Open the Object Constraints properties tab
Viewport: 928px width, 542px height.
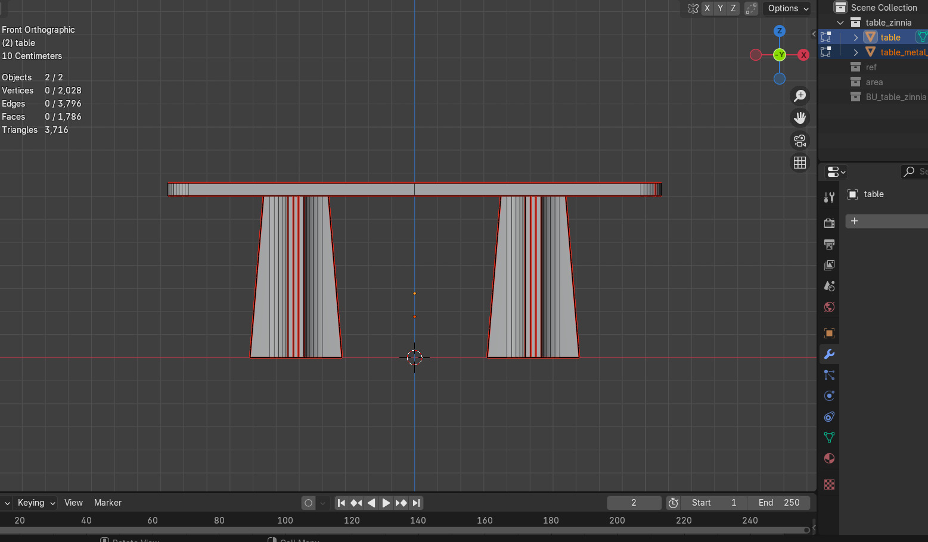(829, 416)
